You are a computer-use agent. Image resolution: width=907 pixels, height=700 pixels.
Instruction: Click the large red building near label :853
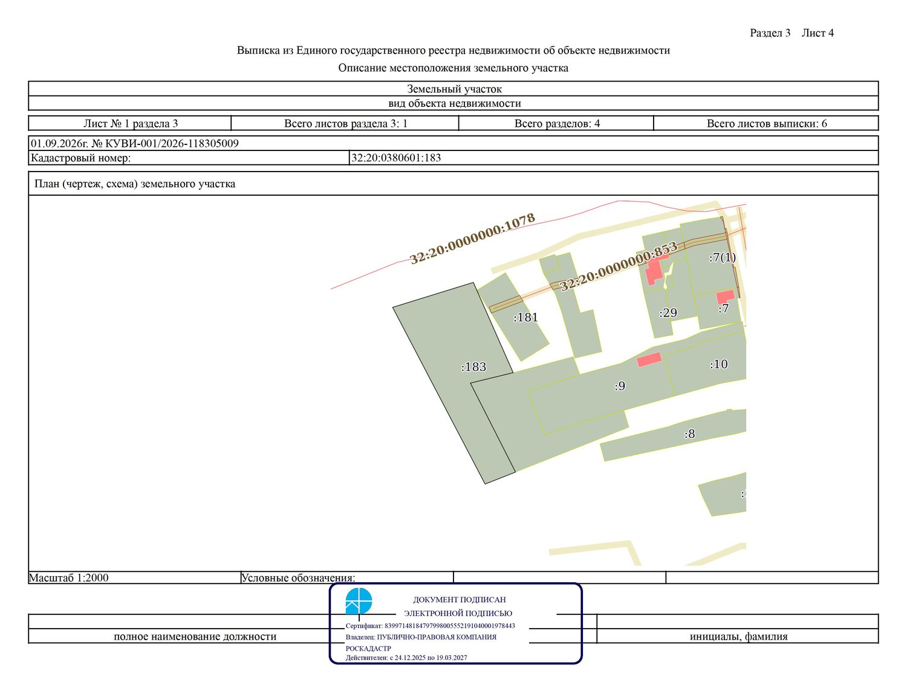pyautogui.click(x=655, y=269)
